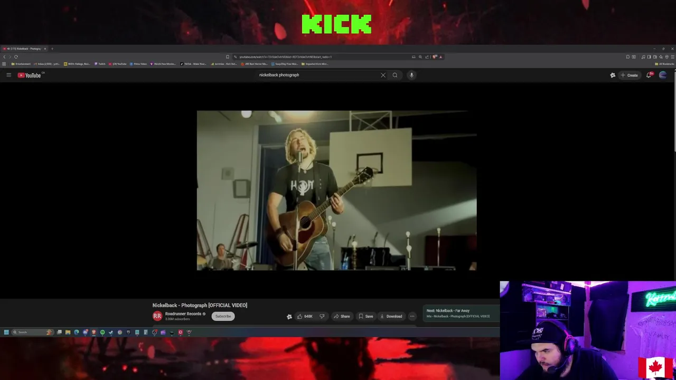Go back in browser history
Screen dimensions: 676x380
(4, 56)
